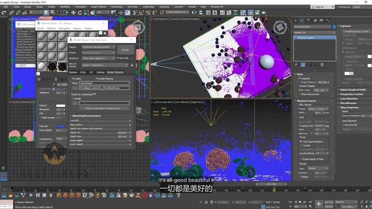This screenshot has height=209, width=372.
Task: Toggle Spinner Snap icon
Action: click(x=155, y=13)
